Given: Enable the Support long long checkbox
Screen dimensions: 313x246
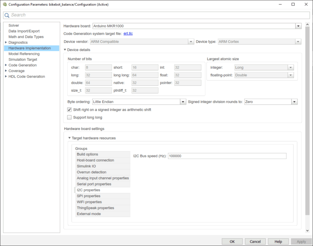Looking at the screenshot, I should coord(69,117).
